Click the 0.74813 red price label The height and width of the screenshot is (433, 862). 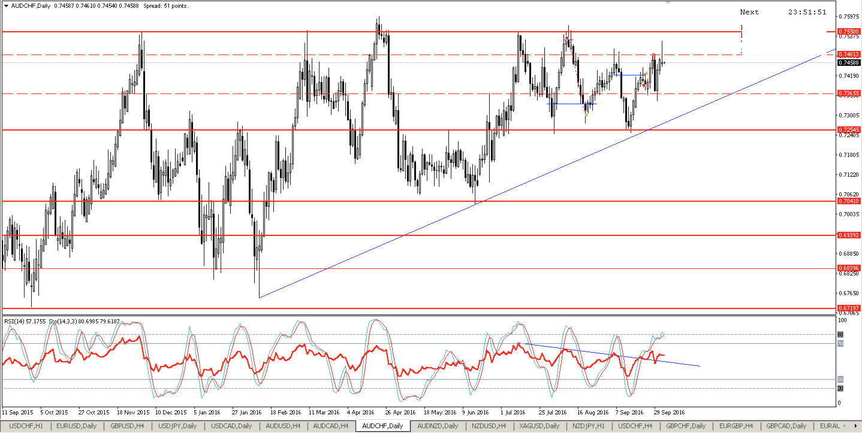(849, 54)
